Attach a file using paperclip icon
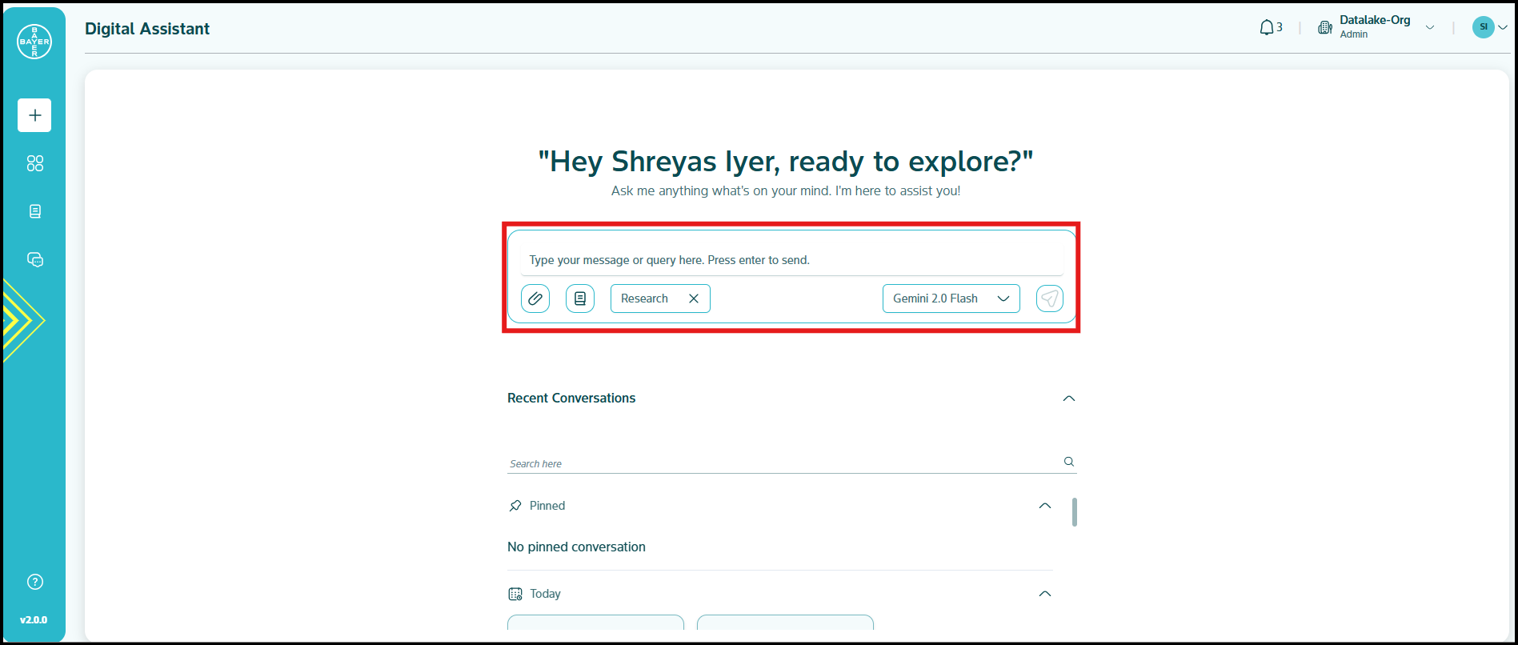The height and width of the screenshot is (645, 1518). click(x=535, y=298)
